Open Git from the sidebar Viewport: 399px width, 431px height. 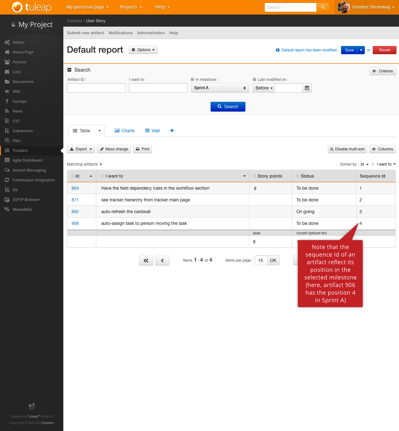coord(15,190)
